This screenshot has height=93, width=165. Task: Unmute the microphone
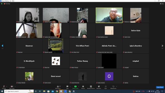tap(4, 87)
